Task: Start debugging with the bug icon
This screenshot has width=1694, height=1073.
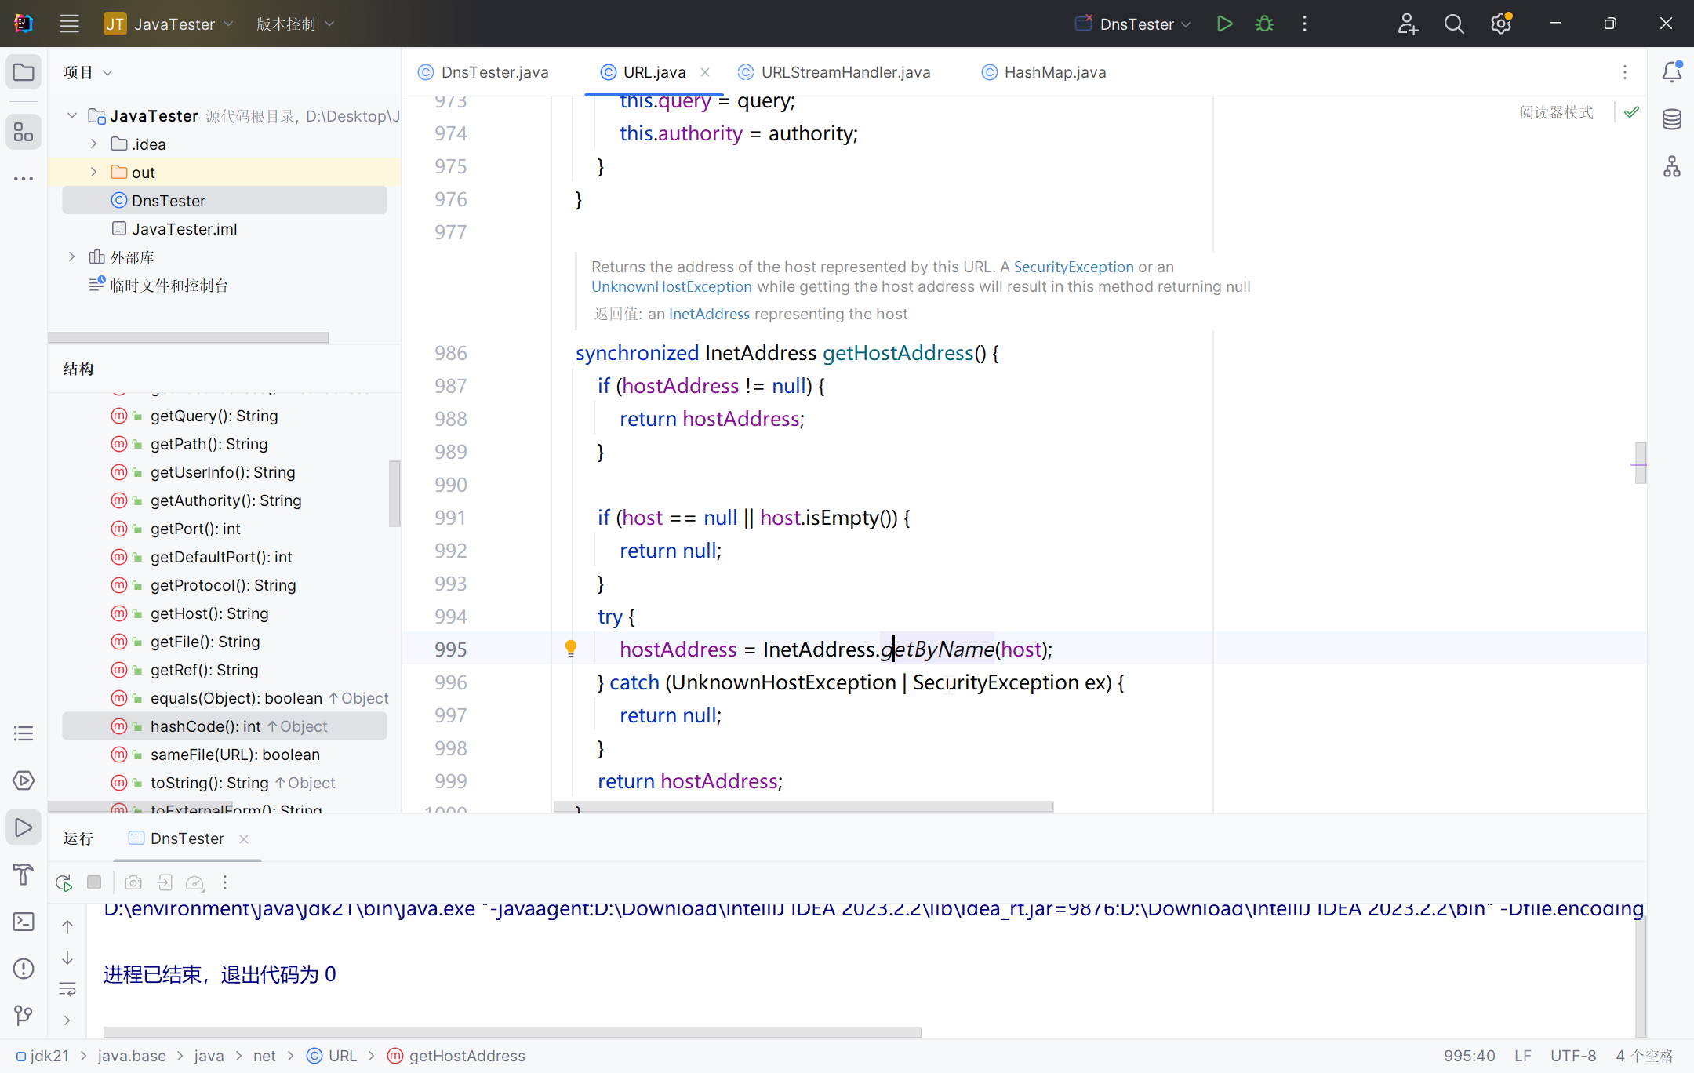Action: pos(1264,24)
